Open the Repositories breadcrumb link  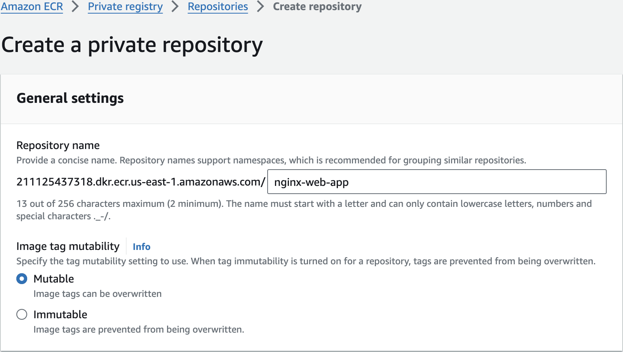point(218,7)
